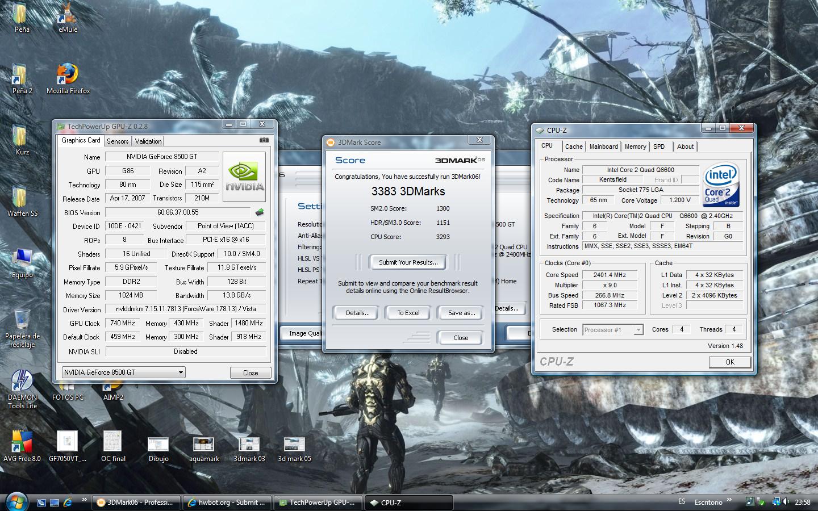
Task: Click the Intel Core 2 Quad logo
Action: point(721,185)
